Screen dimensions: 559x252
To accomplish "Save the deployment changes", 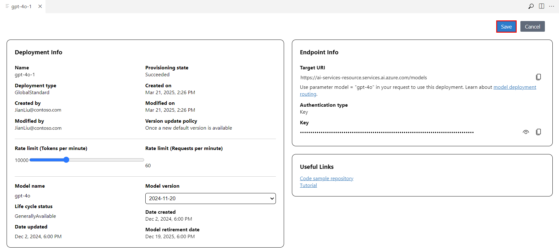I will tap(506, 27).
